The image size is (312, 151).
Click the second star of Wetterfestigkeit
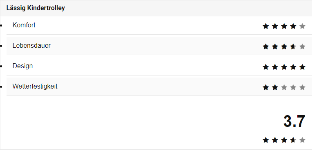[275, 87]
